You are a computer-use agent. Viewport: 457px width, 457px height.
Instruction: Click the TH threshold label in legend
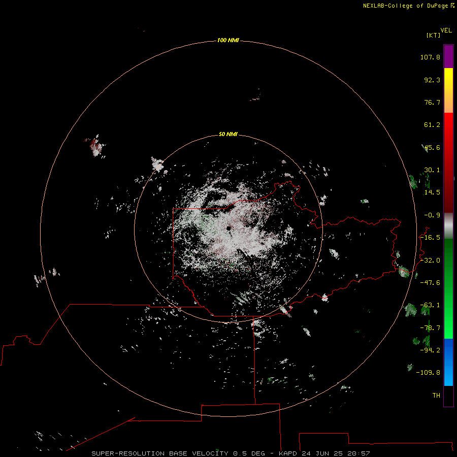pyautogui.click(x=436, y=396)
